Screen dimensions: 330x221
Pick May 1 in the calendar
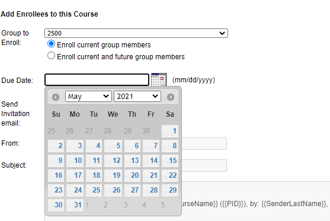coord(170,131)
